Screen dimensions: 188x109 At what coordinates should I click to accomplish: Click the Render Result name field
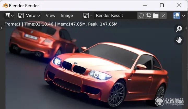coord(115,16)
